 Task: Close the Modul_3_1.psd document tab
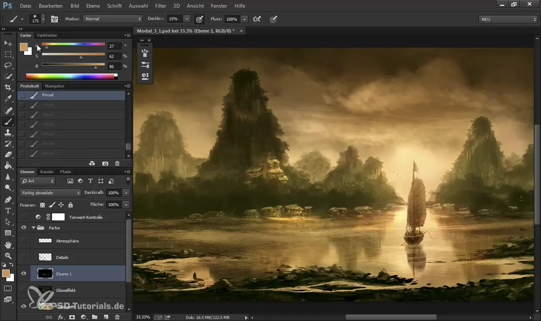click(241, 31)
